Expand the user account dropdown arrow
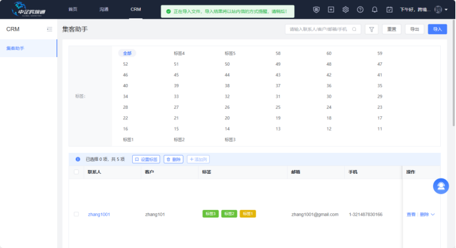This screenshot has width=456, height=248. point(446,10)
